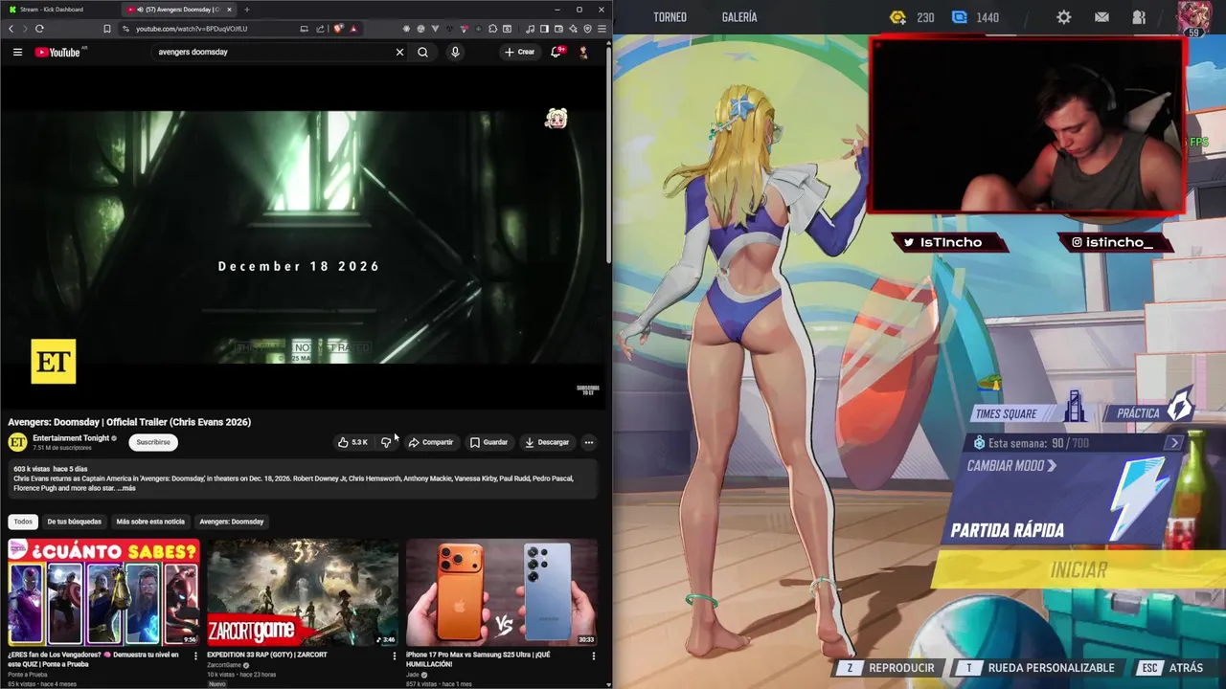Bookmark this page in the browser
The width and height of the screenshot is (1226, 689).
107,29
